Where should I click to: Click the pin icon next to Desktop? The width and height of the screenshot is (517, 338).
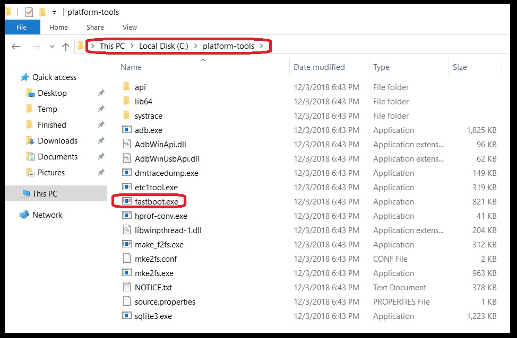point(101,93)
